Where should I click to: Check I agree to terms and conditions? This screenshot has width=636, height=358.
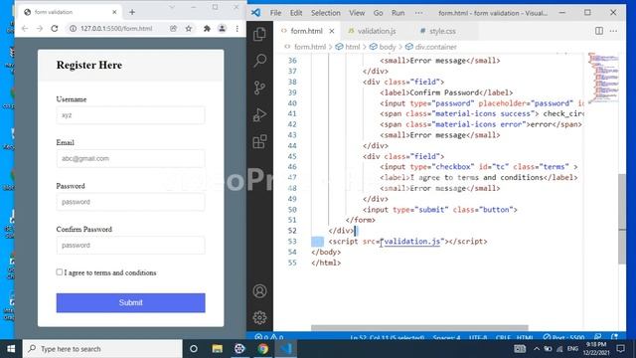(60, 271)
